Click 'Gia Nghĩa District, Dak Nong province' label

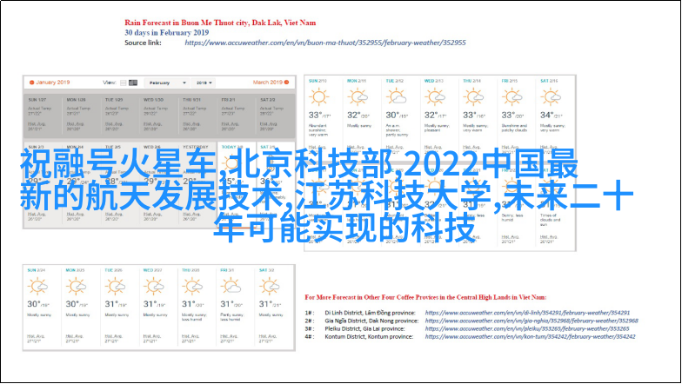tap(371, 321)
